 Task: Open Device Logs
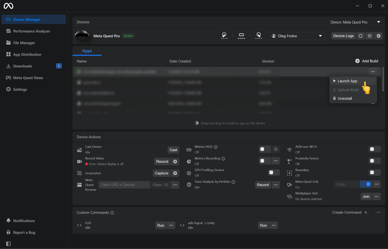tap(343, 36)
